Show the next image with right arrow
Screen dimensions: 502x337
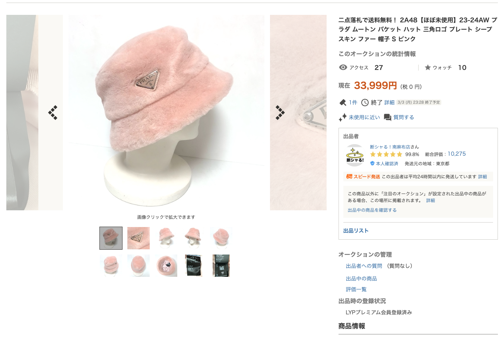(280, 113)
